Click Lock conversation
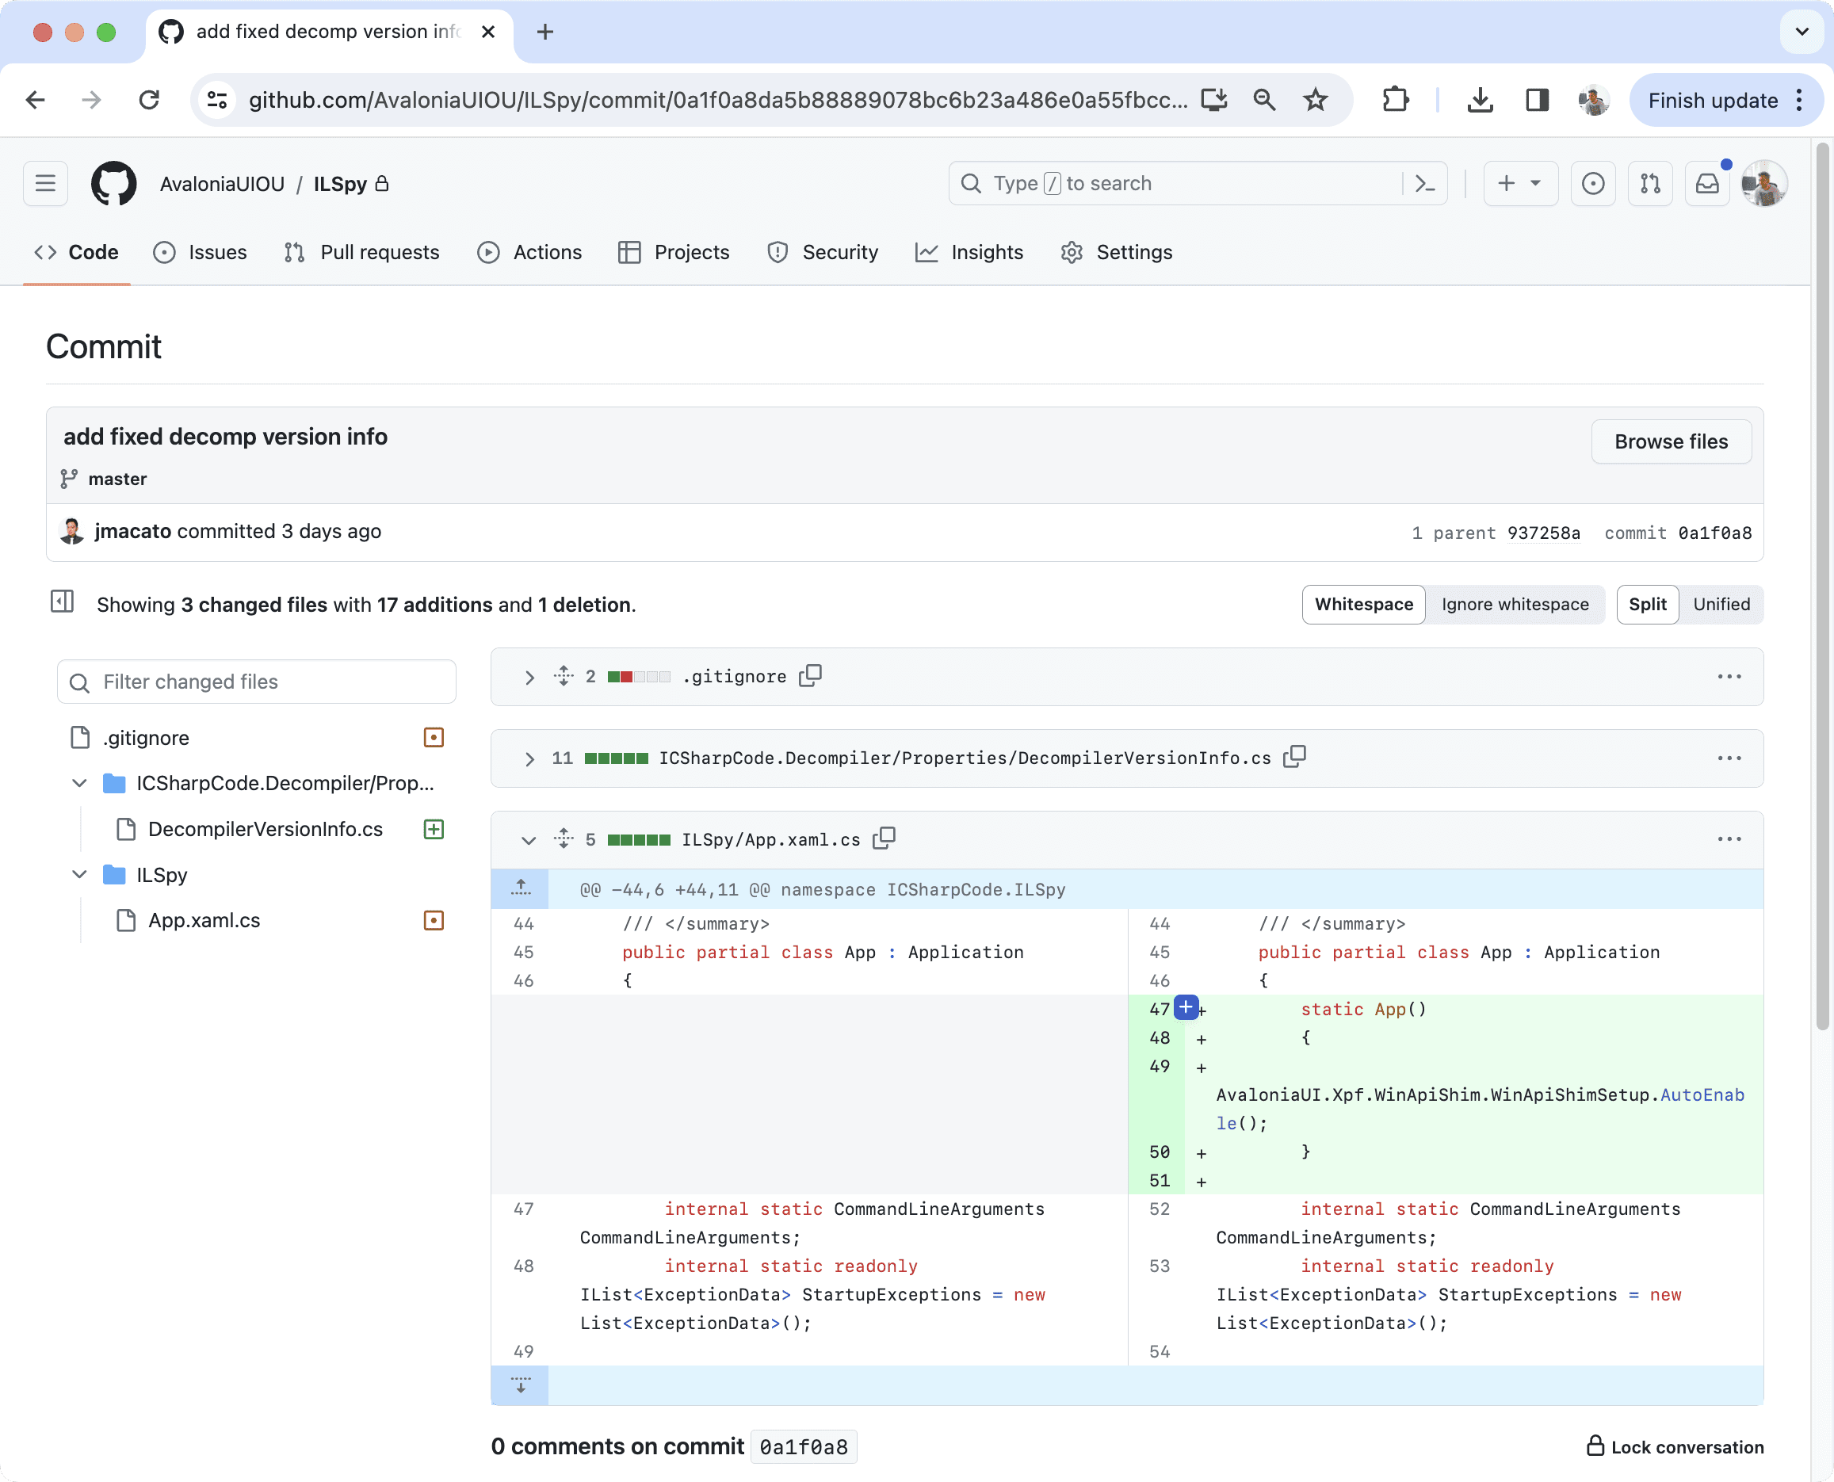Screen dimensions: 1834x1482 point(1675,1447)
